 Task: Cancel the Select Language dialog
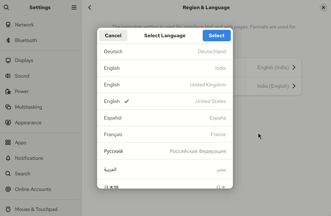[113, 36]
